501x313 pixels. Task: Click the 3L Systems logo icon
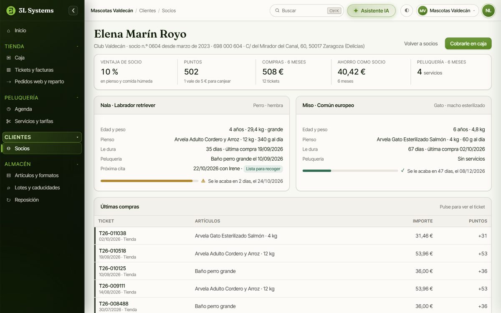(x=11, y=10)
